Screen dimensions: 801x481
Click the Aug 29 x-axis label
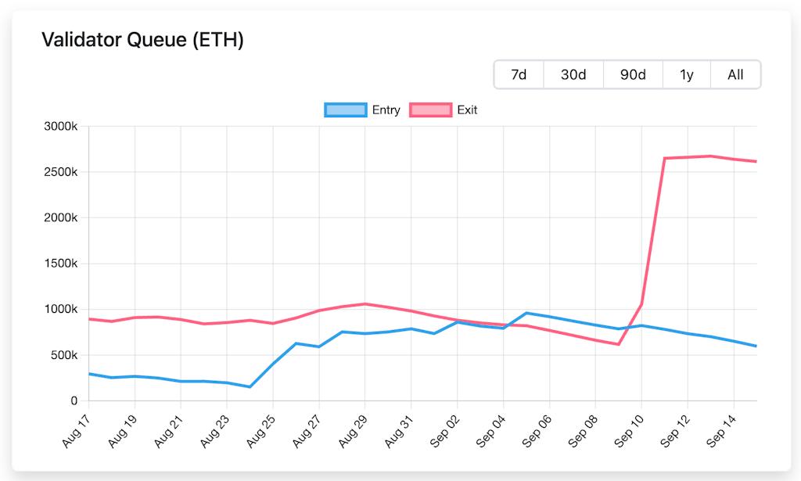pyautogui.click(x=353, y=428)
